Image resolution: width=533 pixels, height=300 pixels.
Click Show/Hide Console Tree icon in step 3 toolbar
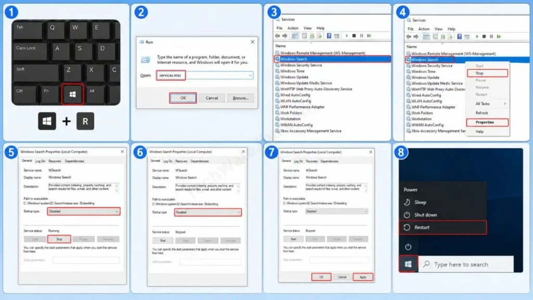(295, 36)
